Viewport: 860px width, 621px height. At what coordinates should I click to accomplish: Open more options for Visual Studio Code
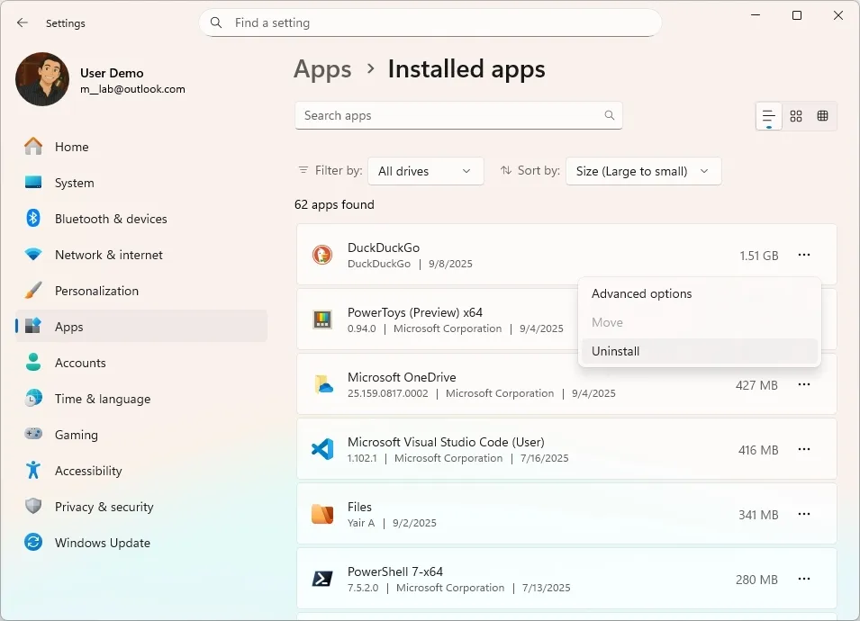[x=803, y=450]
